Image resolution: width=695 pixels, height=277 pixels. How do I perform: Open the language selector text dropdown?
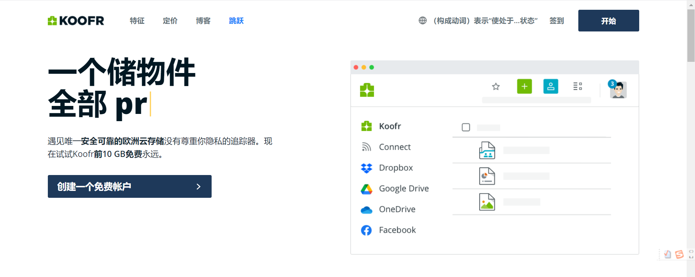[x=485, y=21]
